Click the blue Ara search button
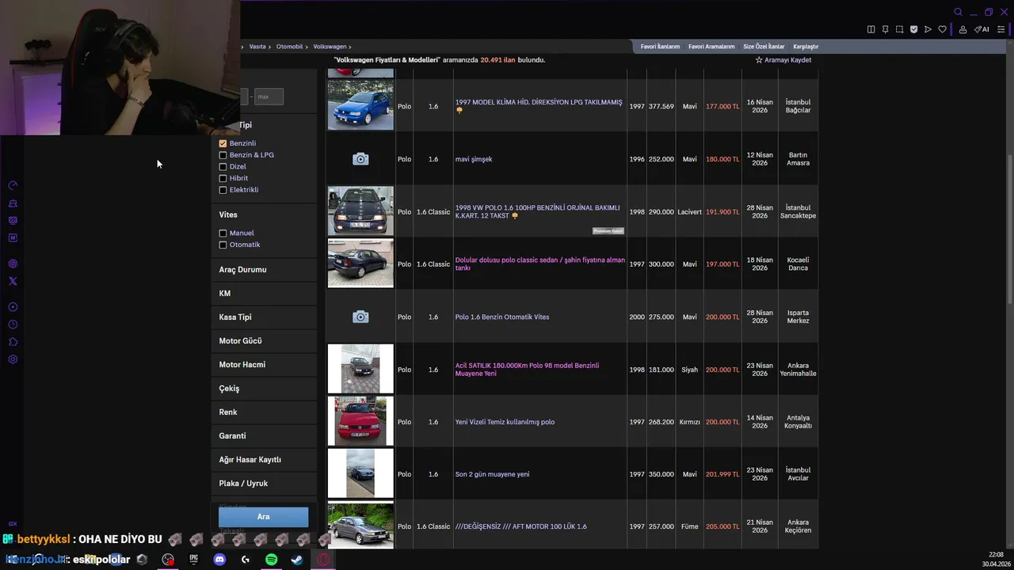The height and width of the screenshot is (570, 1014). click(263, 517)
